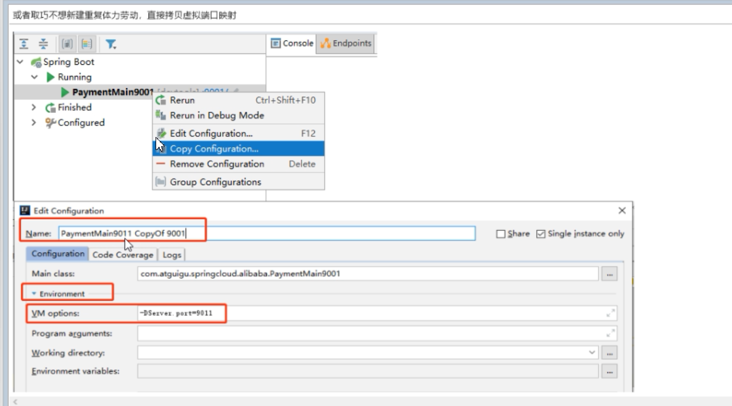The height and width of the screenshot is (406, 732).
Task: Expand the Finished node
Action: pos(33,107)
